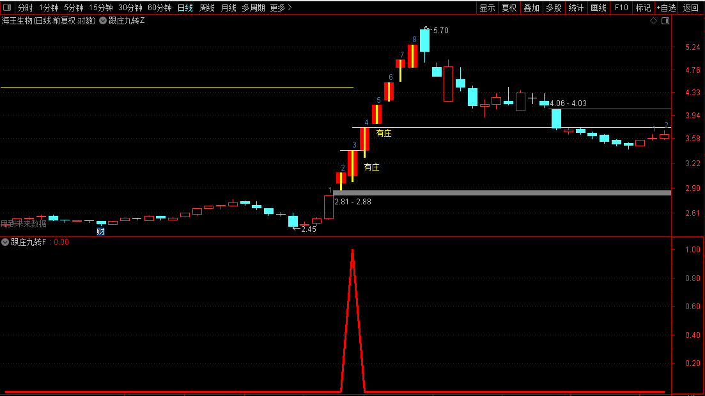Screen dimensions: 705x396
Task: Toggle the panel layout icon at top-left
Action: (7, 8)
